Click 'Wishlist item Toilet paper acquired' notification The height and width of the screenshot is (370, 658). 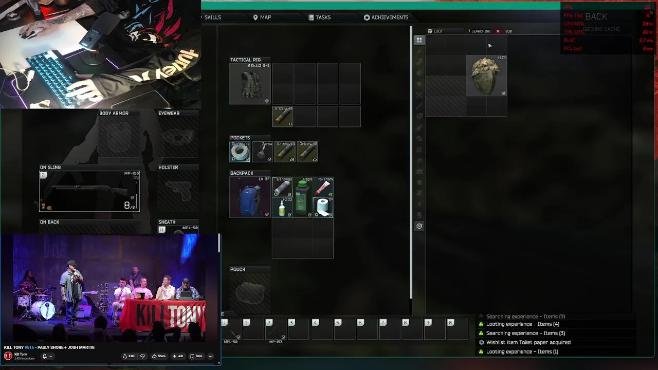[x=528, y=342]
